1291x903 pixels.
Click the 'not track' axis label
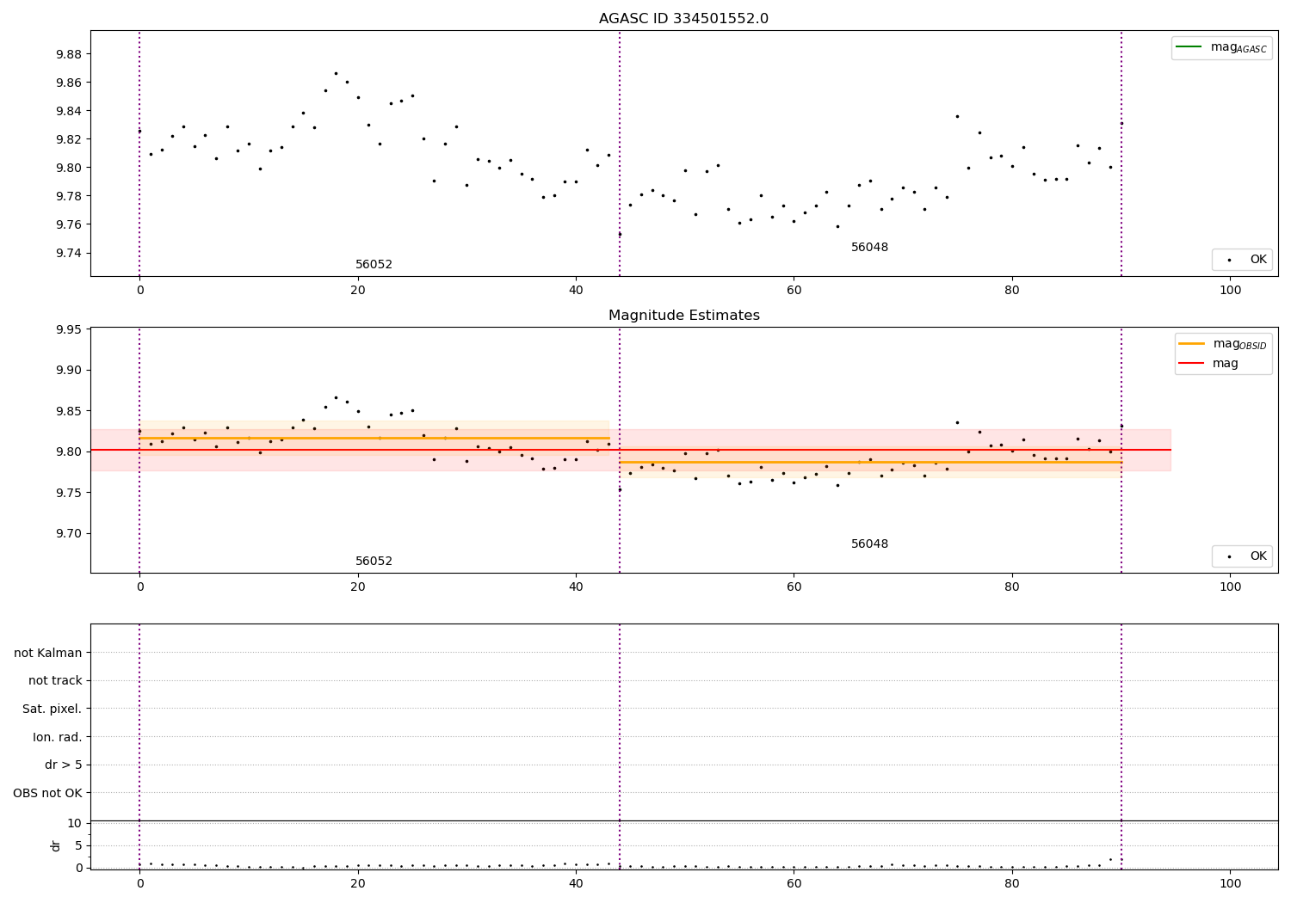click(x=55, y=681)
